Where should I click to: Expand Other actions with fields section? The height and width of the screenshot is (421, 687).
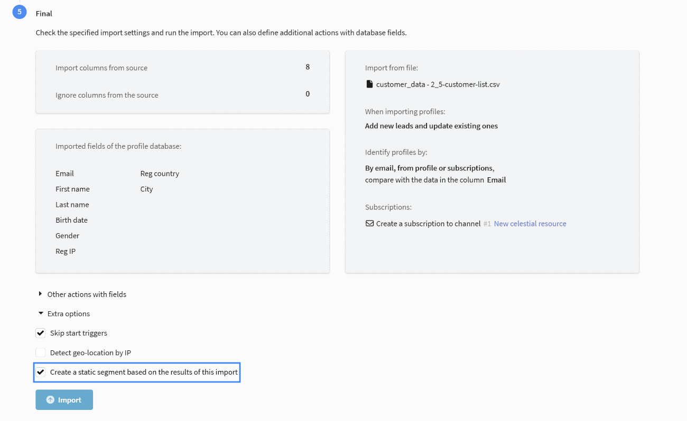[x=82, y=294]
